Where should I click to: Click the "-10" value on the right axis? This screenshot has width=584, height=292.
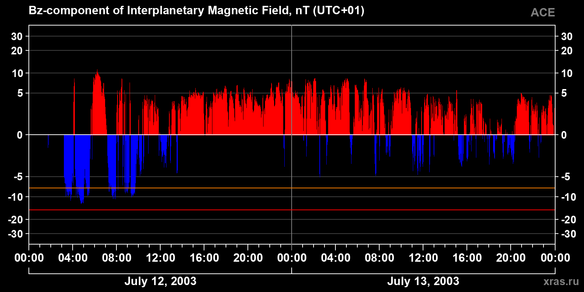pyautogui.click(x=568, y=197)
